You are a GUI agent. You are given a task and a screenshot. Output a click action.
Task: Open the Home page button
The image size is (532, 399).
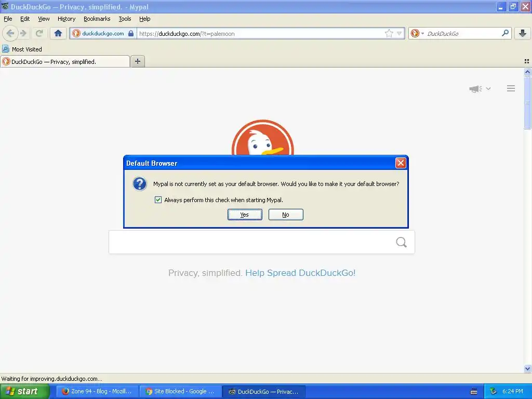coord(58,33)
